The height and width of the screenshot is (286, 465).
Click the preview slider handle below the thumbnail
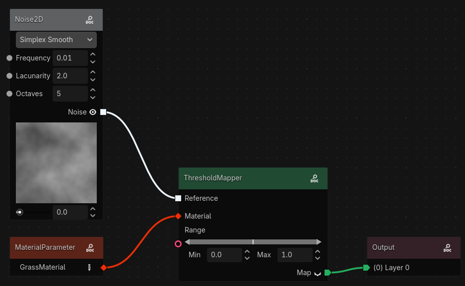19,212
